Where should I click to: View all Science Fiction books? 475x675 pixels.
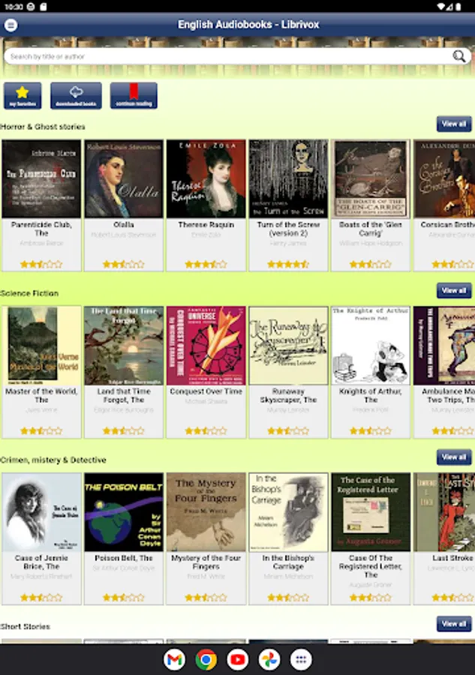click(454, 290)
